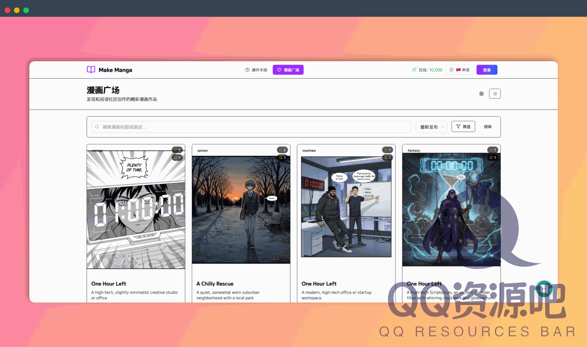Click the Make Manga book logo

click(x=91, y=70)
